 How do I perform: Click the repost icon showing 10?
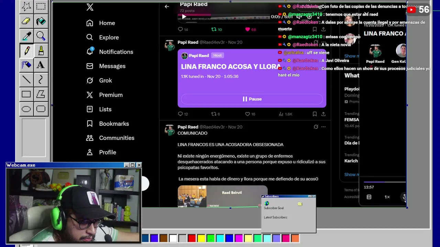tap(216, 30)
